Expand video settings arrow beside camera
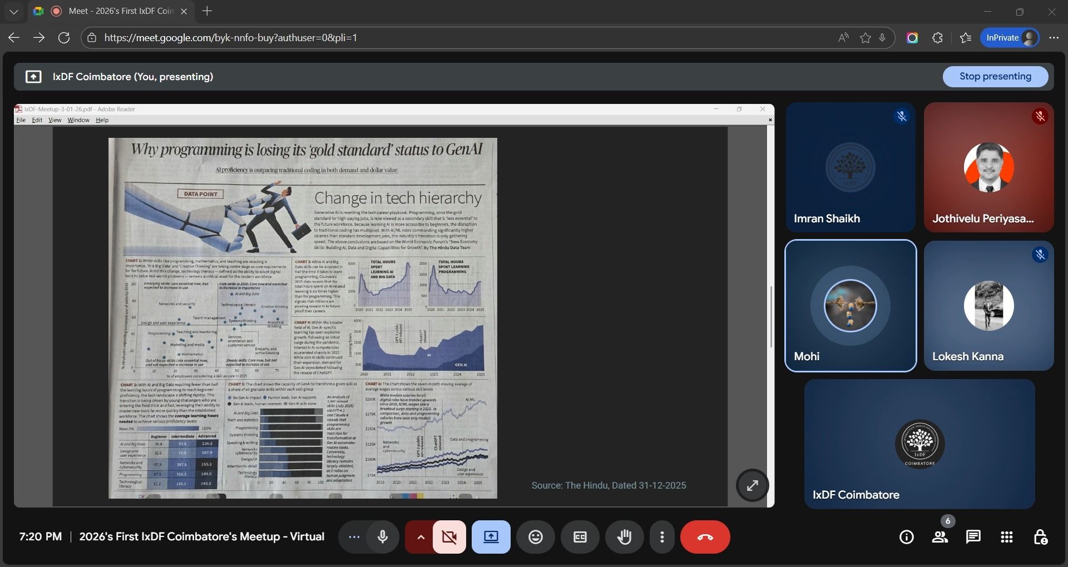Image resolution: width=1068 pixels, height=567 pixels. pos(421,537)
